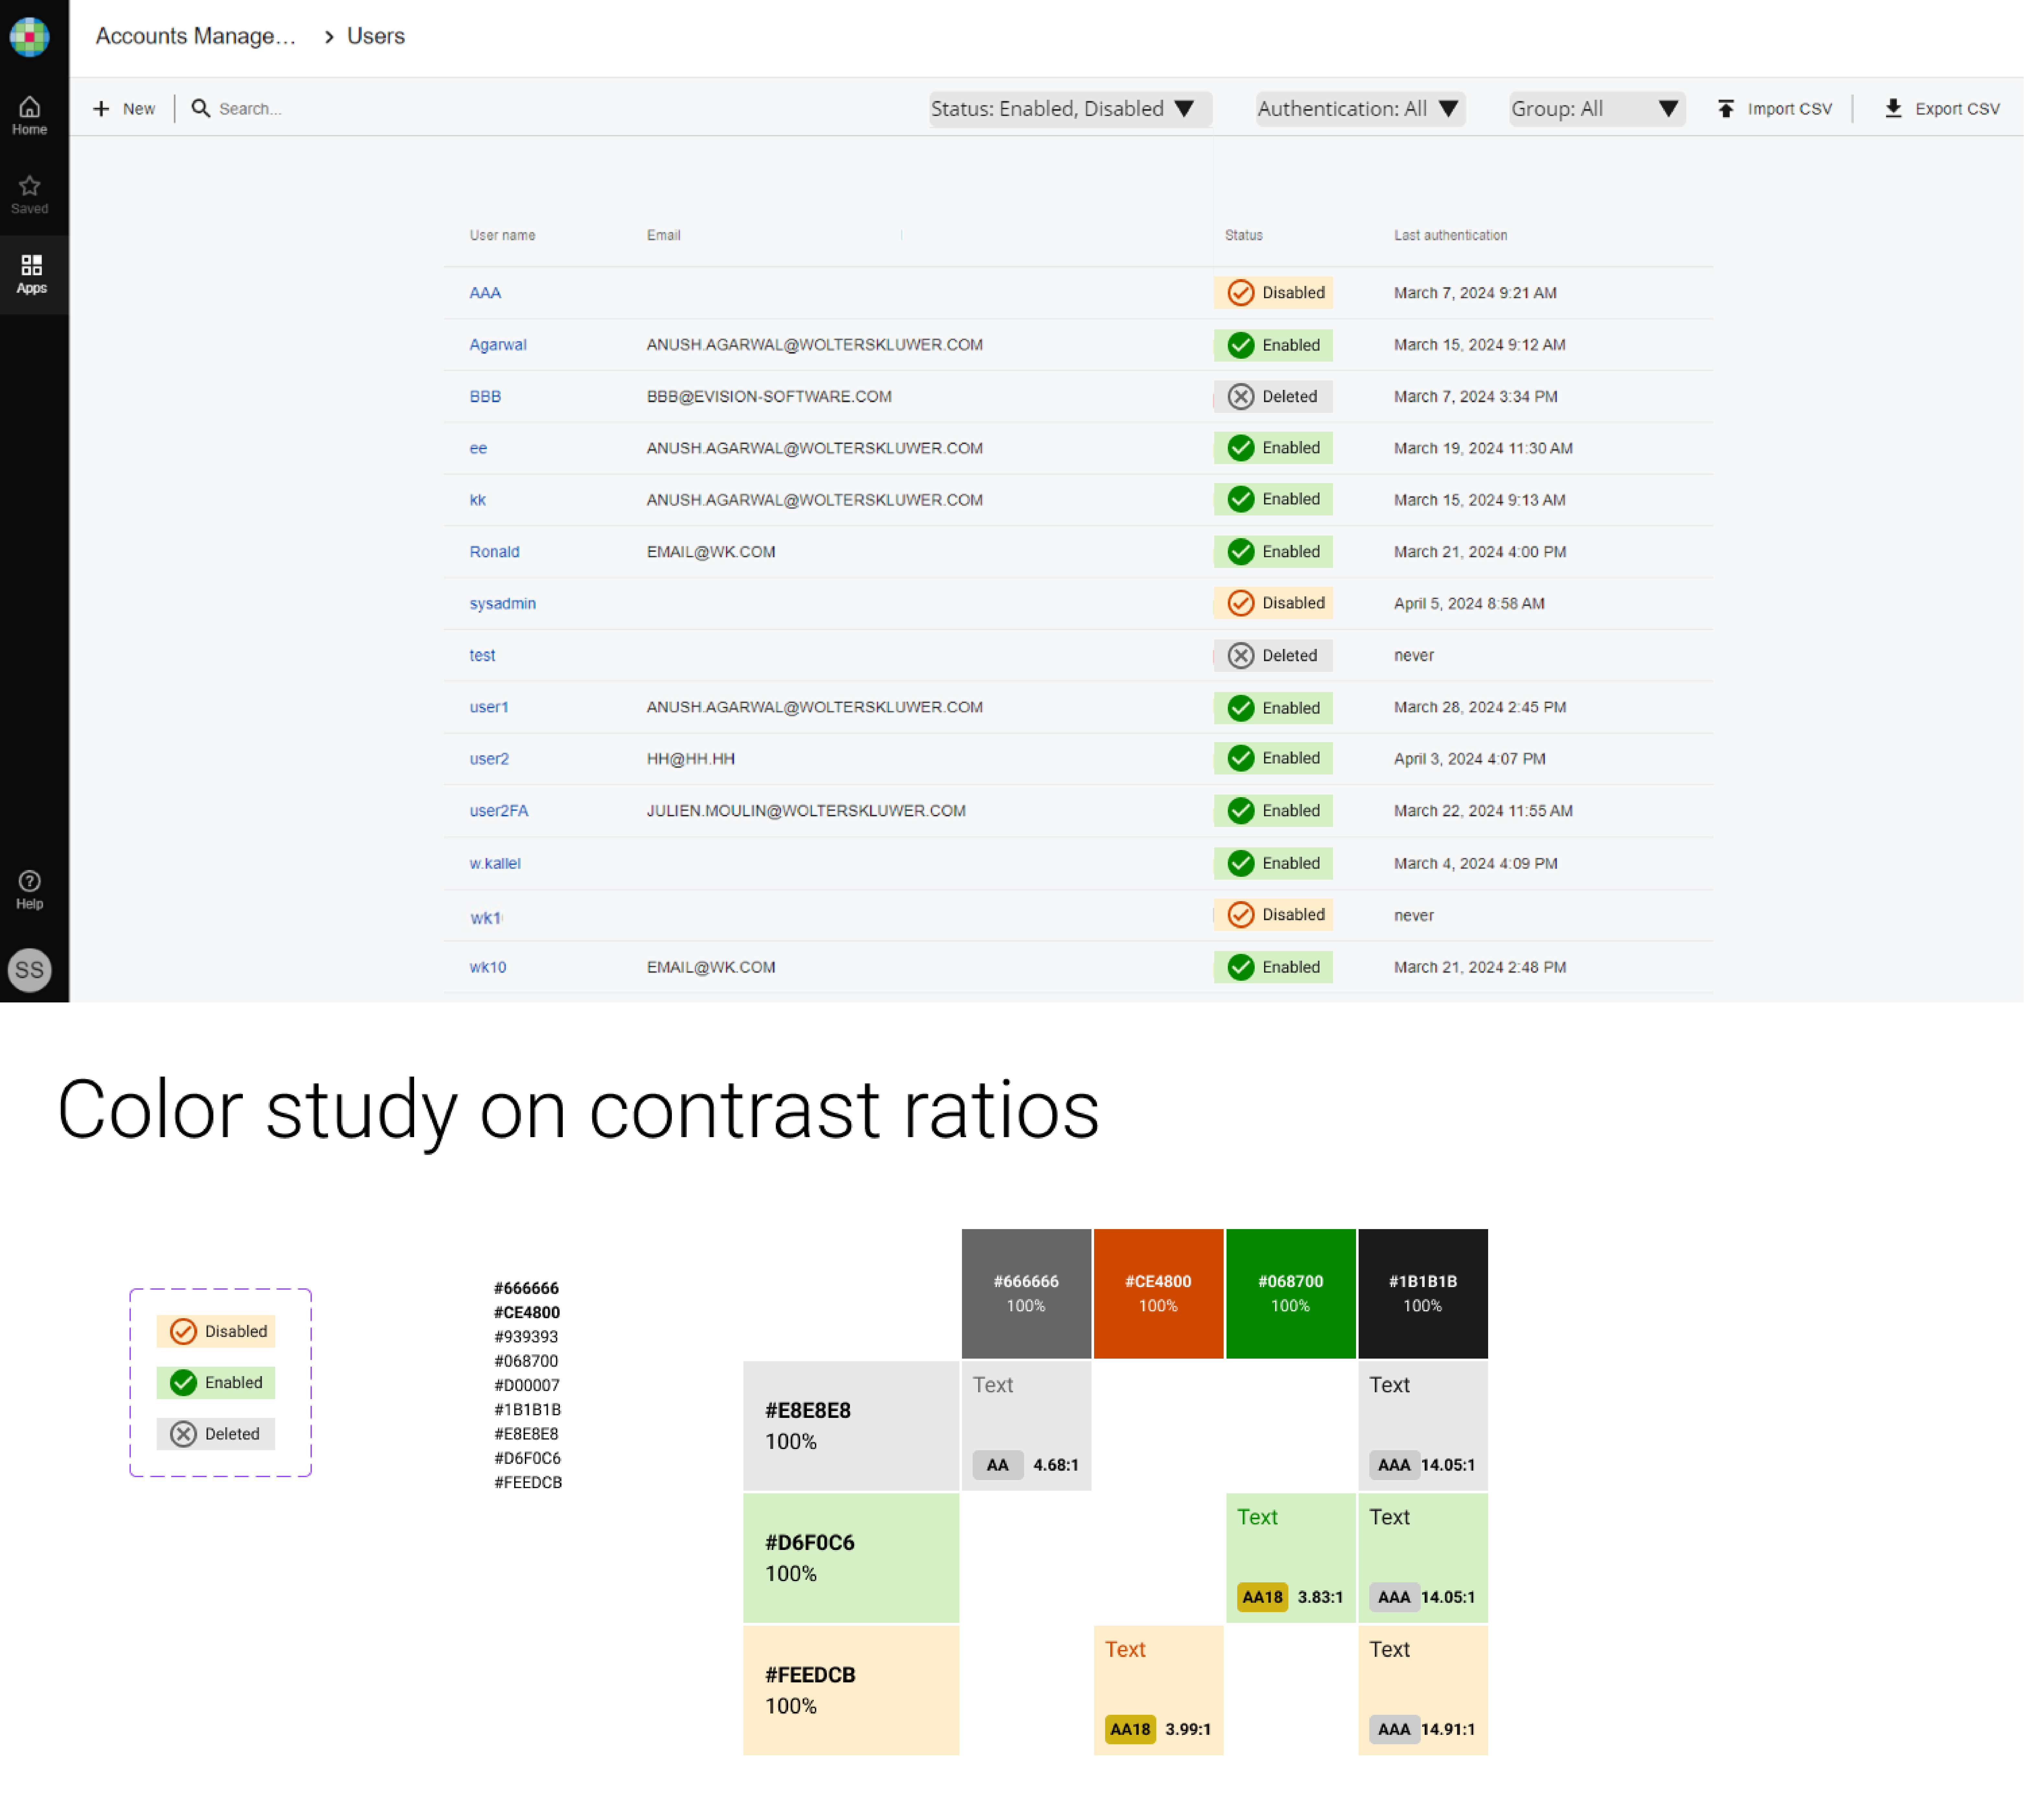Open the Saved star icon
The height and width of the screenshot is (1820, 2024).
pyautogui.click(x=30, y=186)
